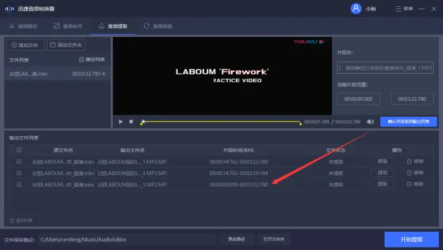Click the 添加文件夹 button
This screenshot has height=250, width=443.
coord(66,45)
